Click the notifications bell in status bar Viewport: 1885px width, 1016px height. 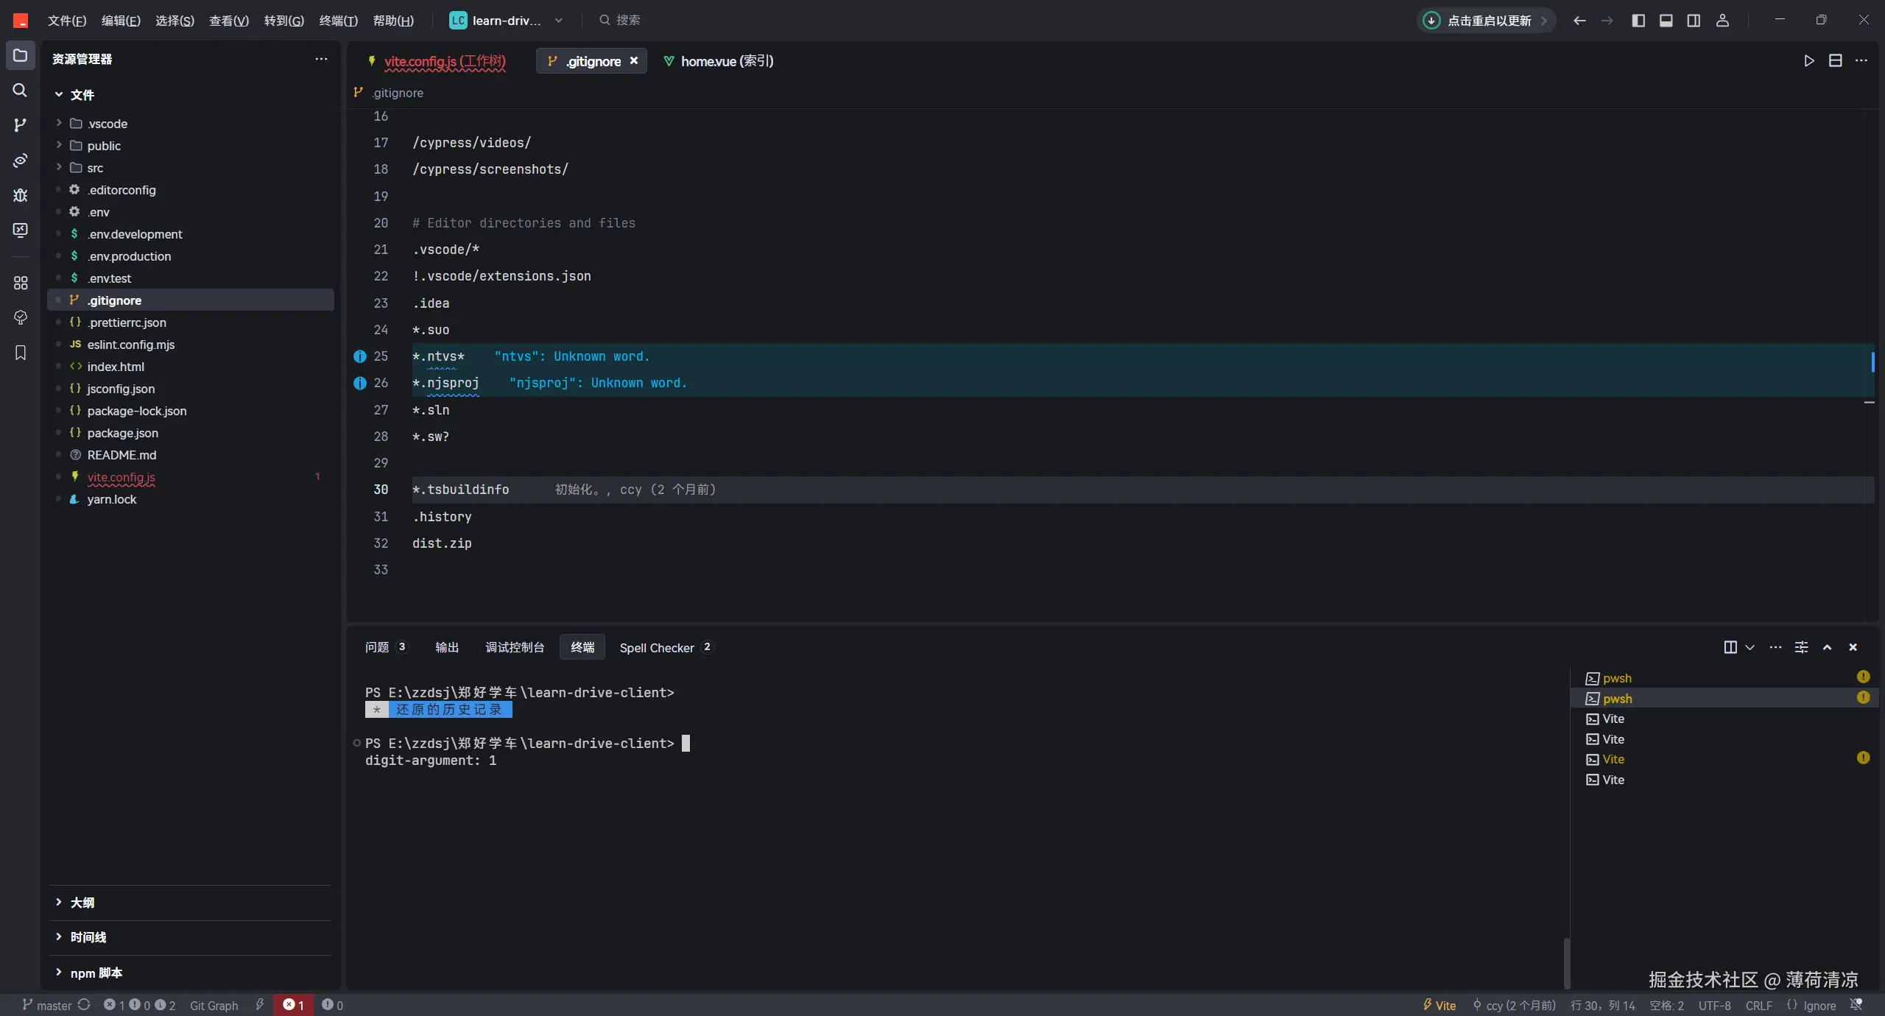1856,1004
